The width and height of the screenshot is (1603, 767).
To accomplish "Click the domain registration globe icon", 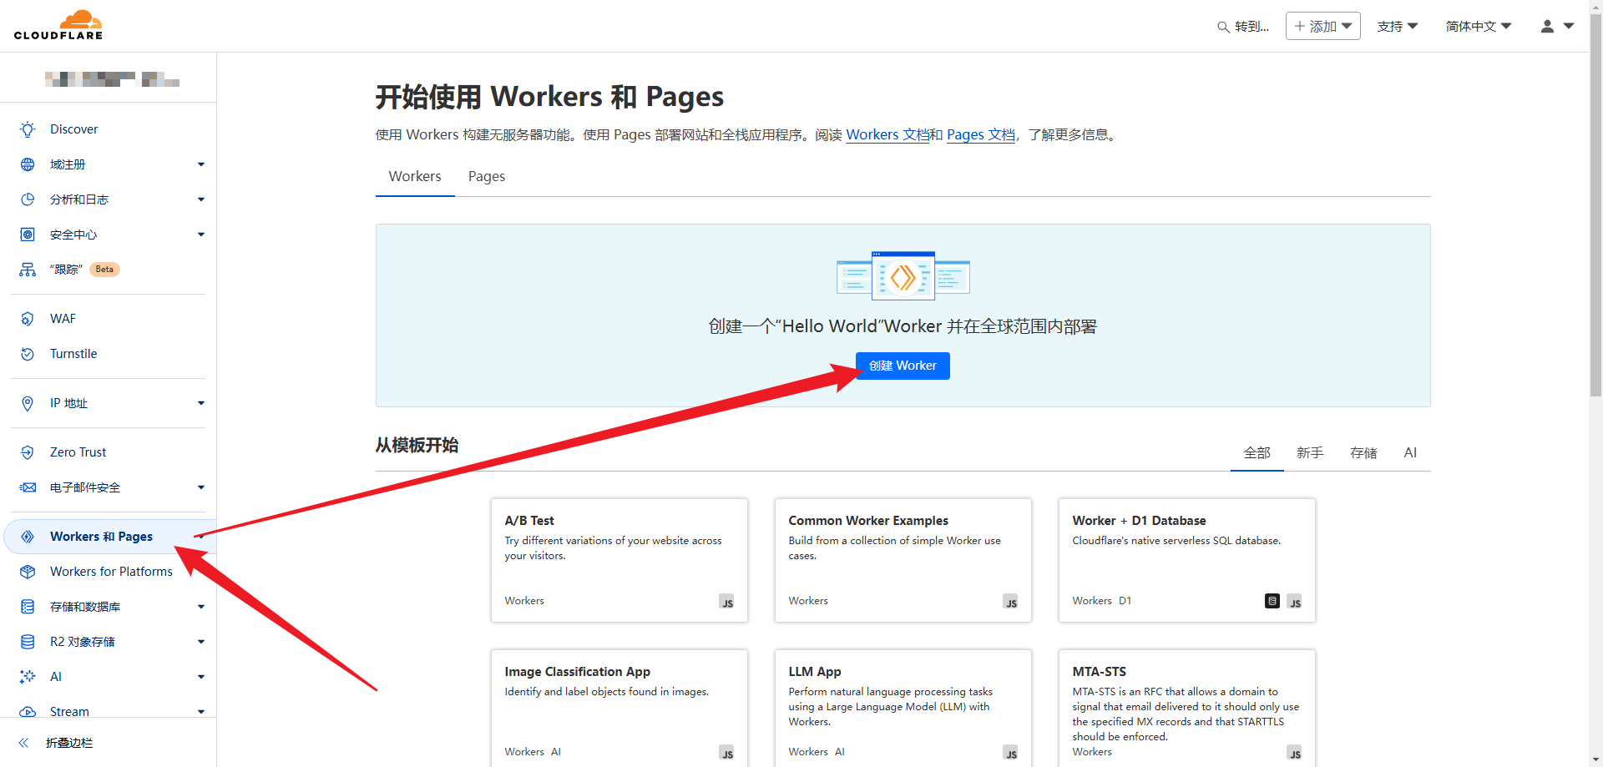I will 28,164.
